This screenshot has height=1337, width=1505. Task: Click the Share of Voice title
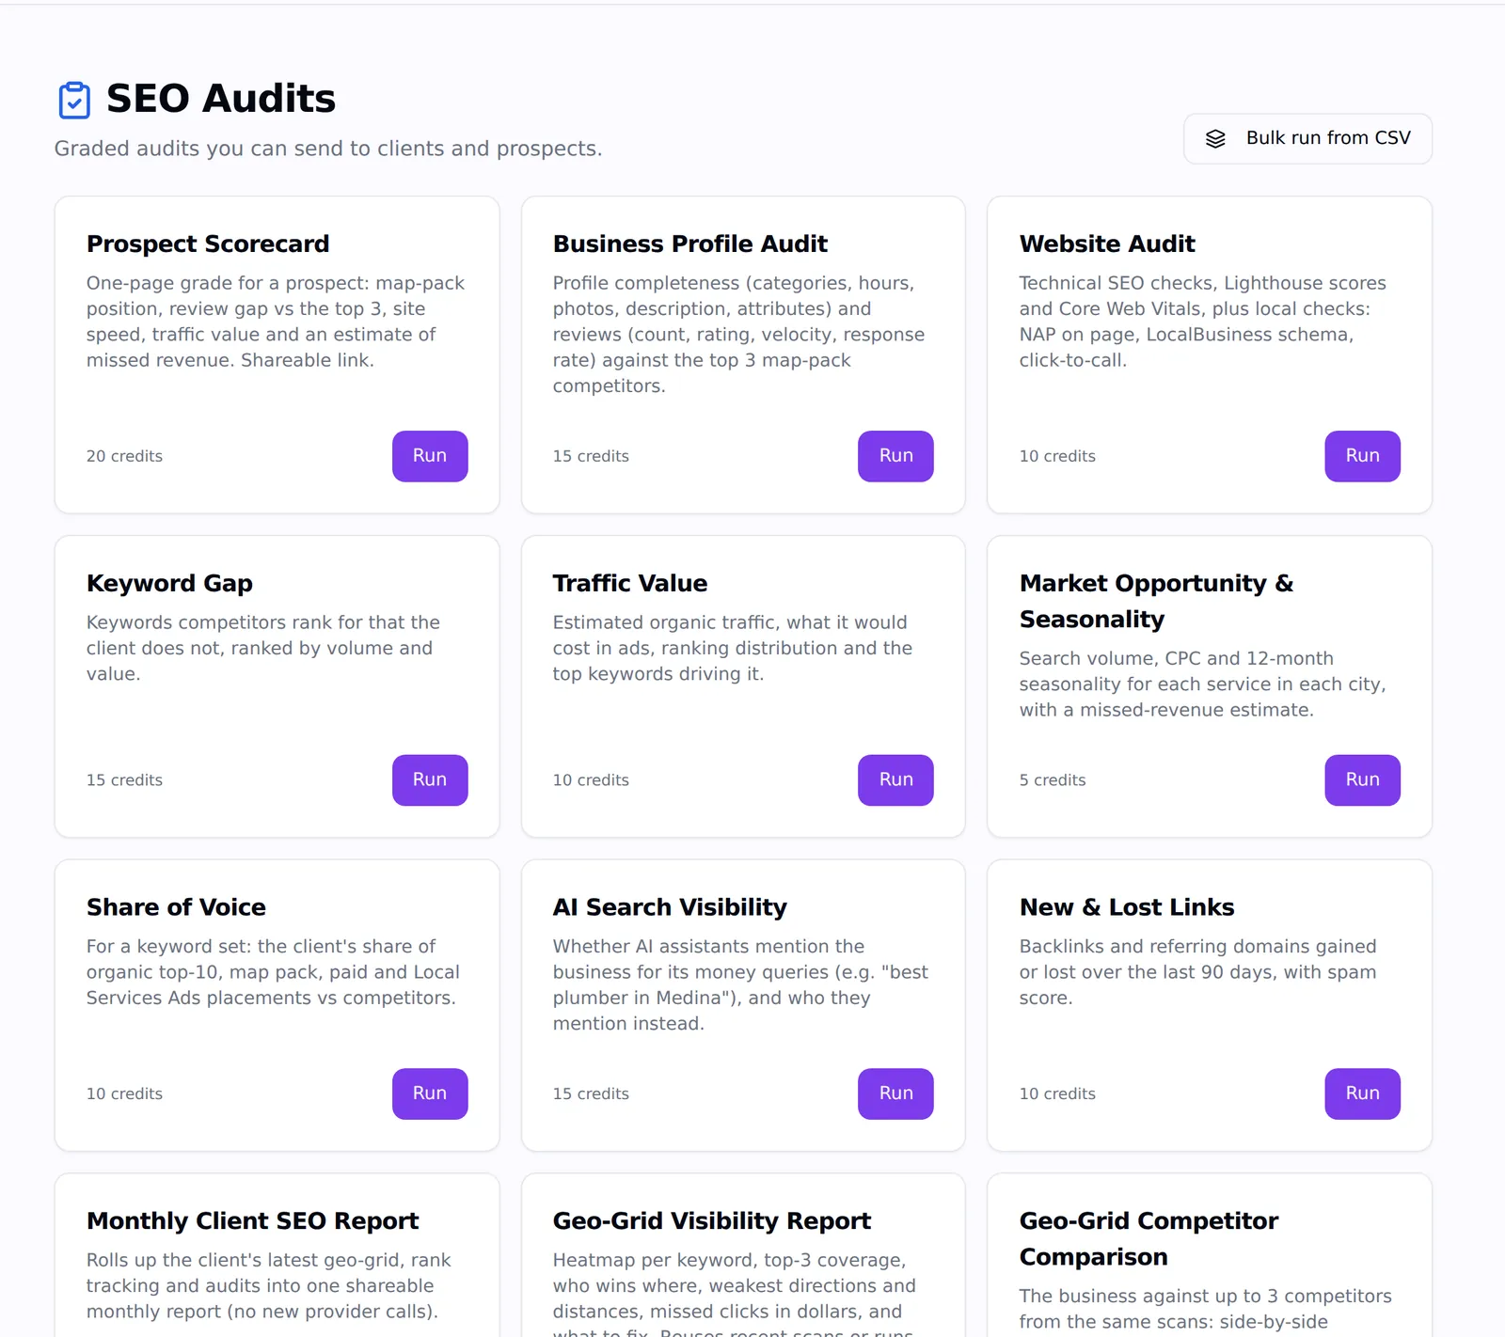coord(176,907)
